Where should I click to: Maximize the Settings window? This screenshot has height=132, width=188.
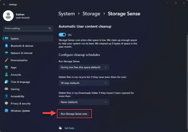tap(176, 3)
